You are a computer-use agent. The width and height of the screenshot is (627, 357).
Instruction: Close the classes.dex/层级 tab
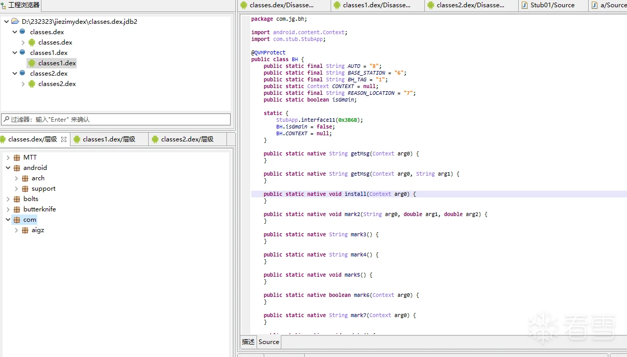click(x=64, y=139)
